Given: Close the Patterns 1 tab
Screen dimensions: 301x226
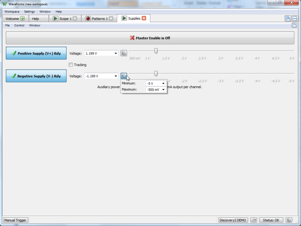Looking at the screenshot, I should click(x=111, y=18).
